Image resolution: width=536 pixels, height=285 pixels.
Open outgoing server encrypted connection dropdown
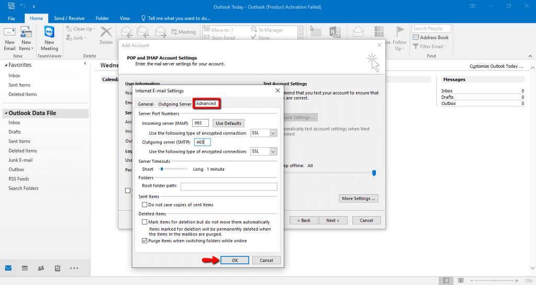click(x=273, y=151)
